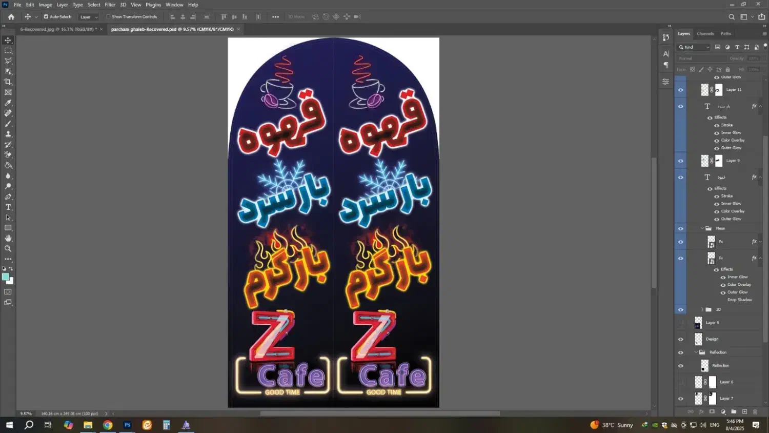Select the Polygonal Lasso tool
The height and width of the screenshot is (433, 769).
coord(8,61)
